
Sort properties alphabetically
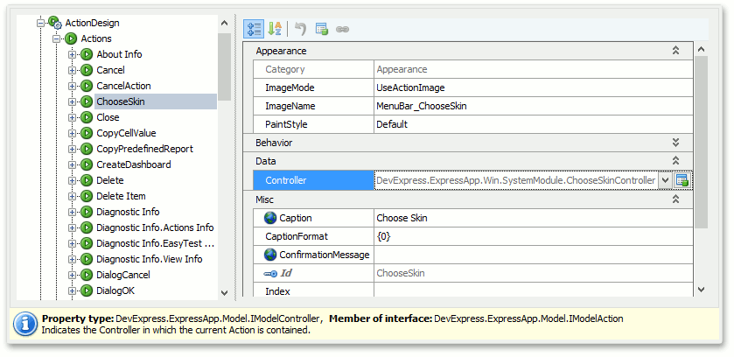click(275, 29)
